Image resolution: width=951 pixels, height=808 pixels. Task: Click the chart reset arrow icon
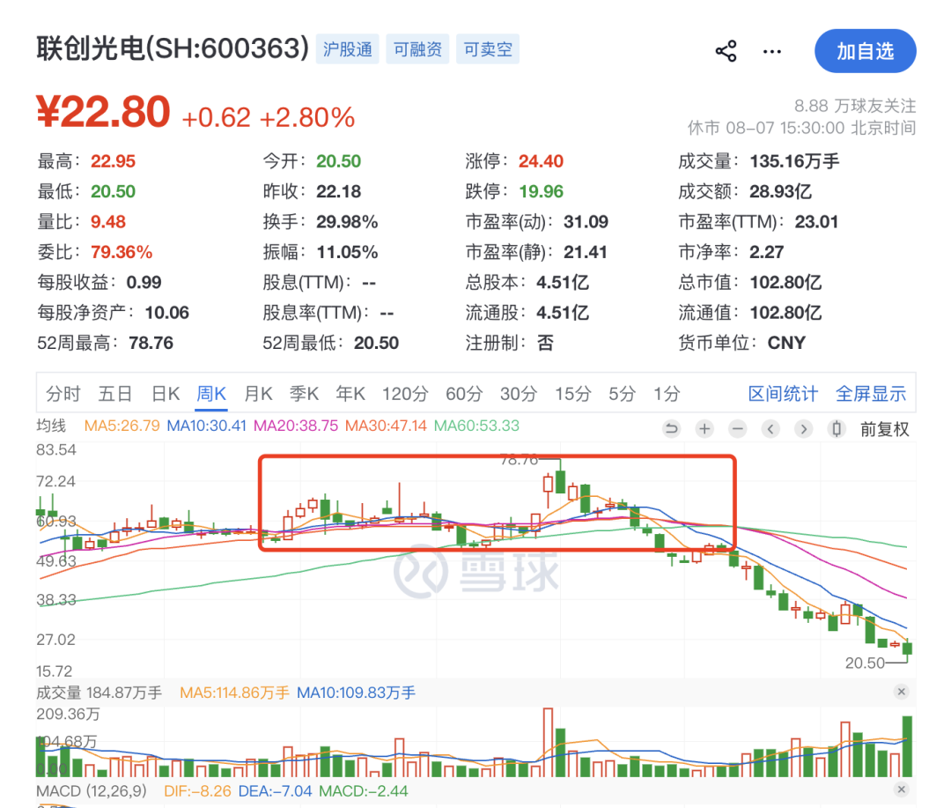pyautogui.click(x=671, y=429)
